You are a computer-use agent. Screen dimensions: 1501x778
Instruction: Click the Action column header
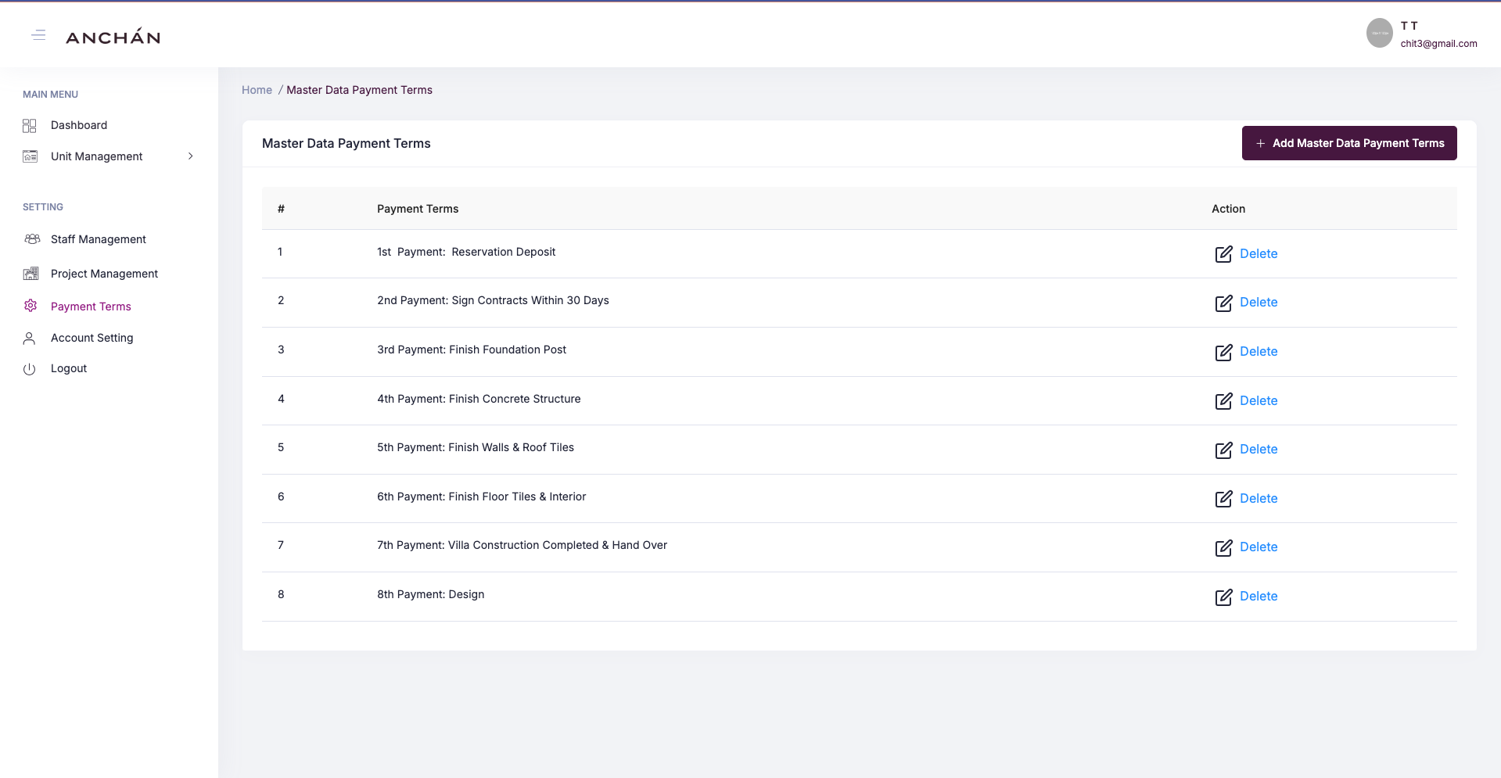(1228, 209)
